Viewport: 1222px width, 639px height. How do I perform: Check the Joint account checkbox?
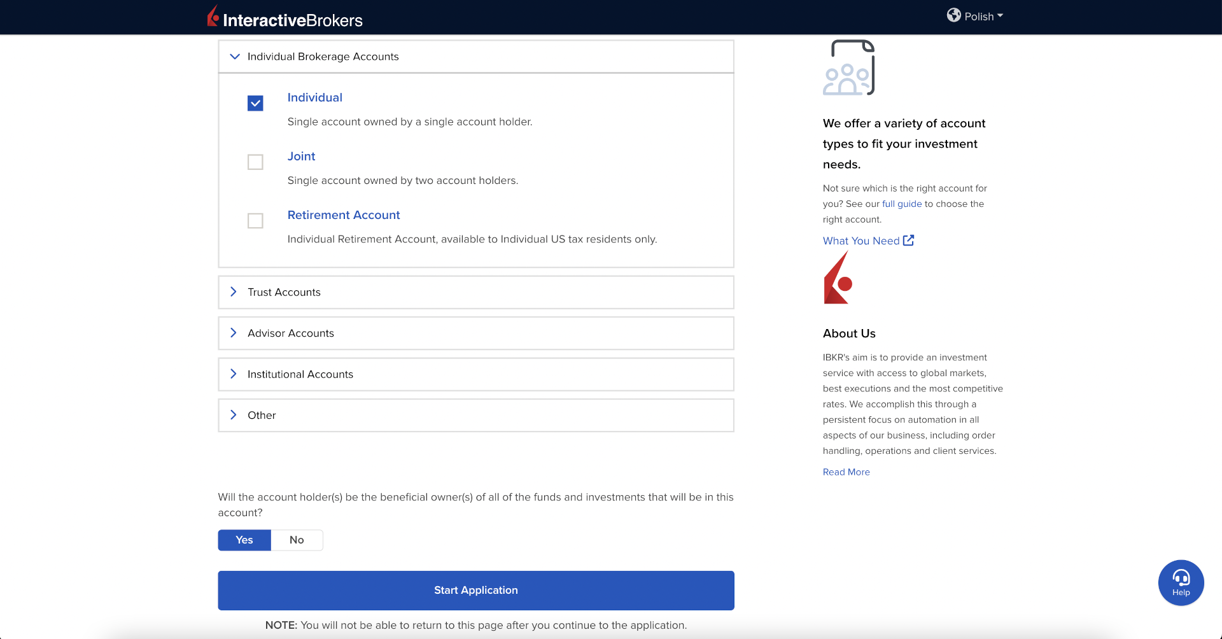point(255,162)
